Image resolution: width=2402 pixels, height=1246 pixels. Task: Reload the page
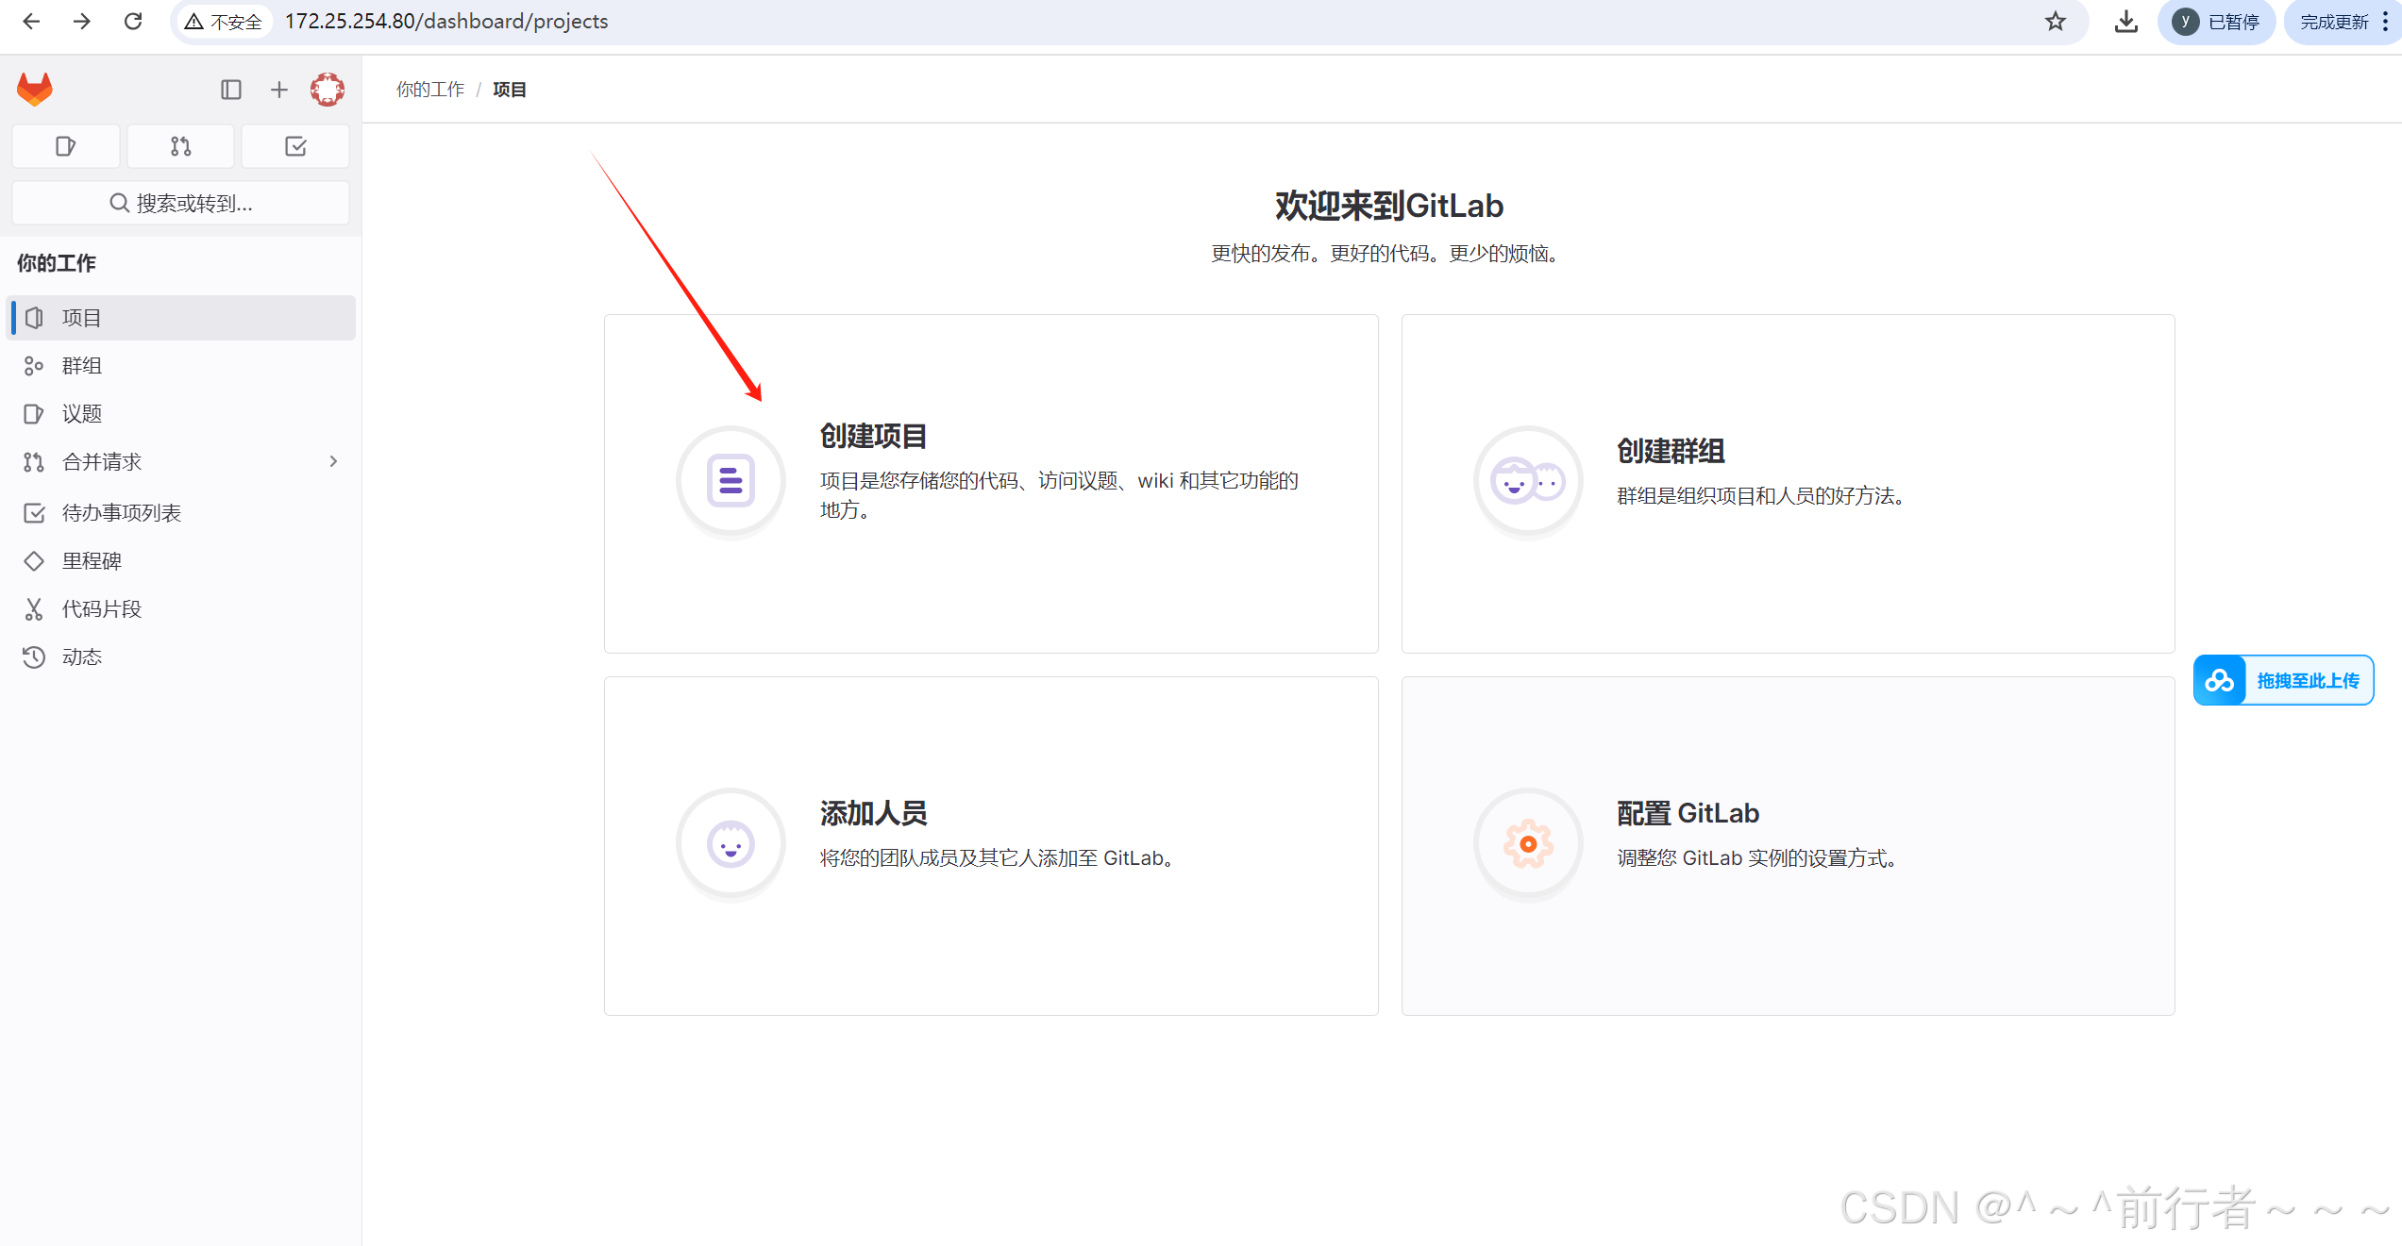(x=133, y=21)
